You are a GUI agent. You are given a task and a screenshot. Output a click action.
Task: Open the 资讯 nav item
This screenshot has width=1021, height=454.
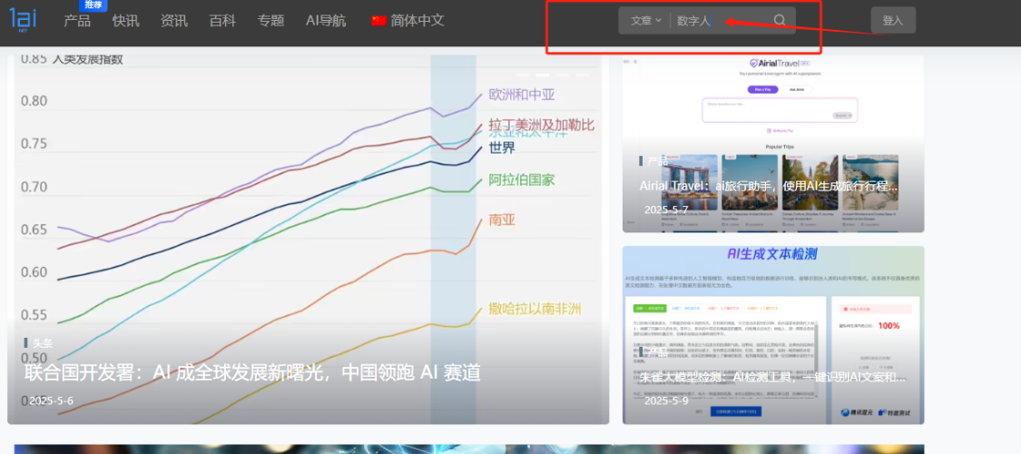click(x=173, y=21)
